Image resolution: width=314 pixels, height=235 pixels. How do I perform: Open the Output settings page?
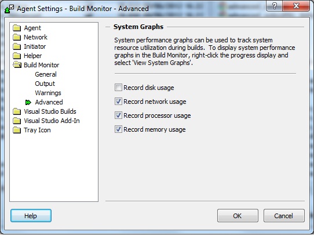click(45, 84)
